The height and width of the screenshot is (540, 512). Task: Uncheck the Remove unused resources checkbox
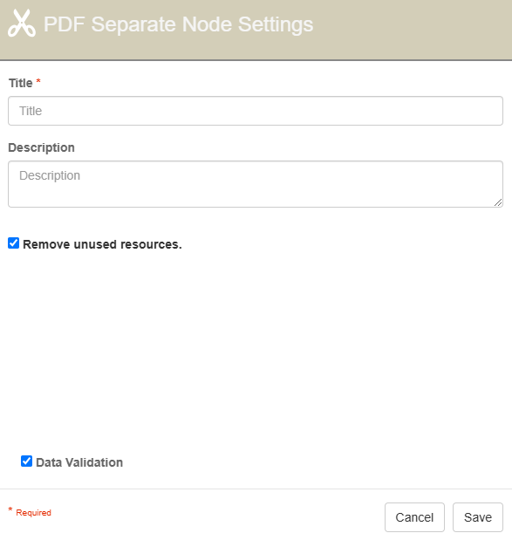click(x=13, y=243)
